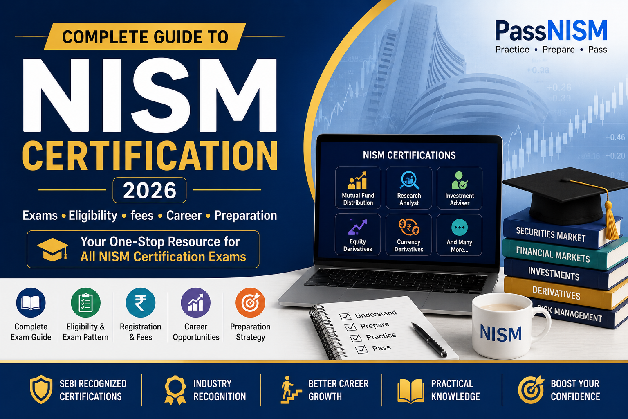This screenshot has width=628, height=419.
Task: Click the word Career in subtitle line
Action: [x=184, y=215]
